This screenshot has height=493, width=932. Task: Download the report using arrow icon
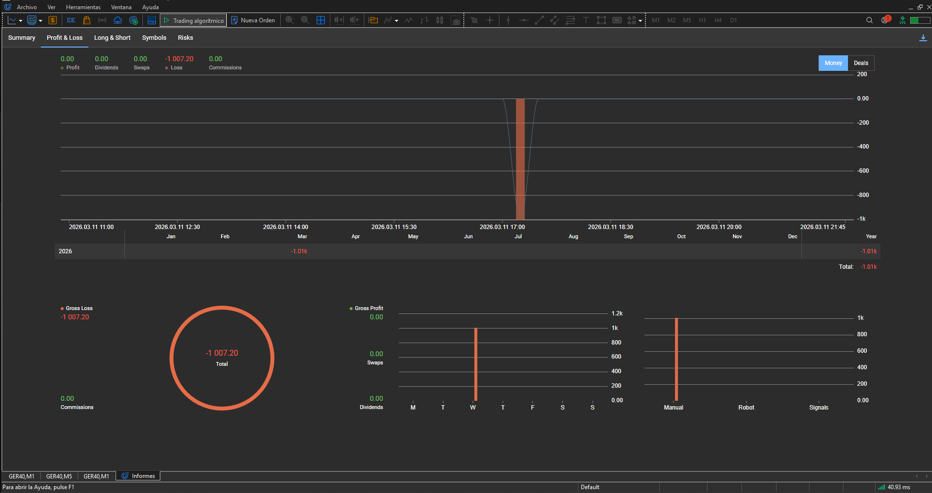tap(923, 38)
